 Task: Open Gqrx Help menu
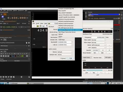coord(46,24)
